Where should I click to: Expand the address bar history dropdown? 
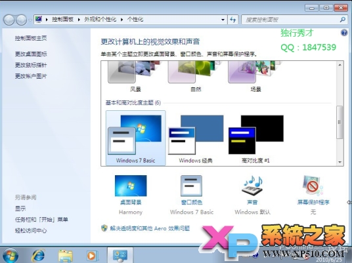[x=223, y=20]
